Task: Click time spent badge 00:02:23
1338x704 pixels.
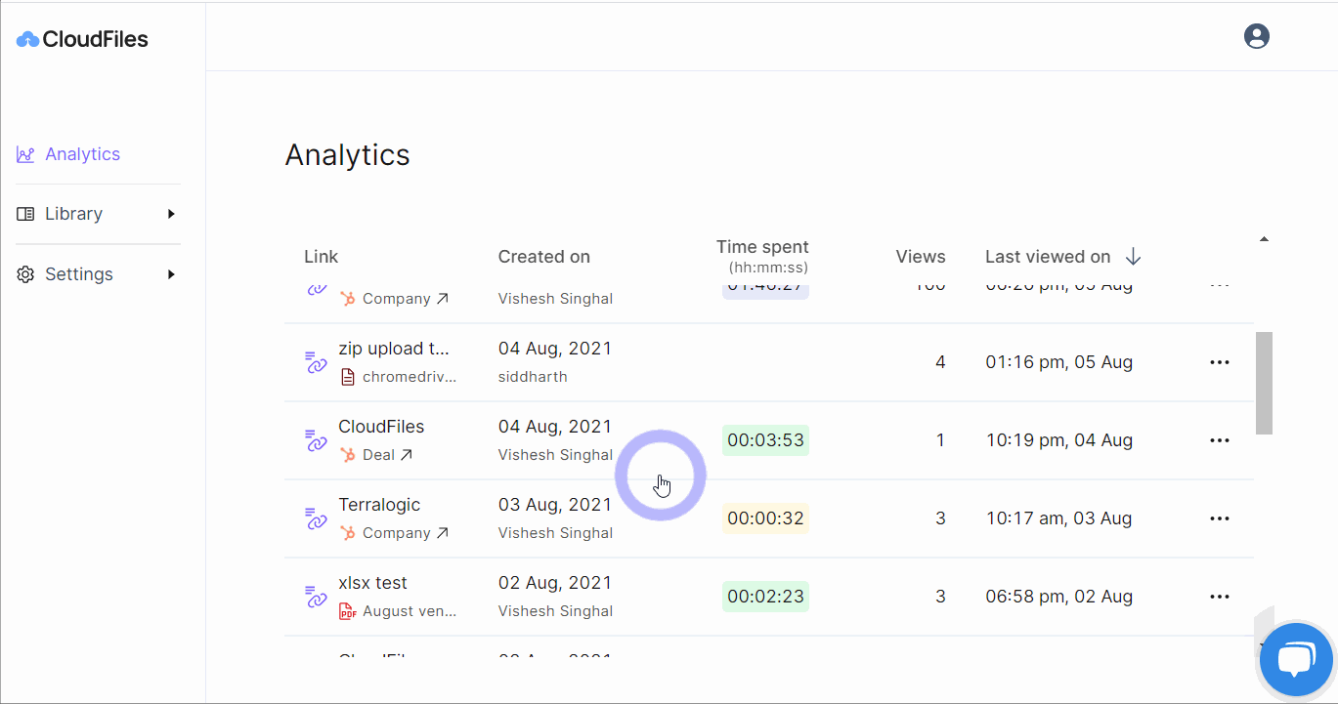Action: [765, 597]
